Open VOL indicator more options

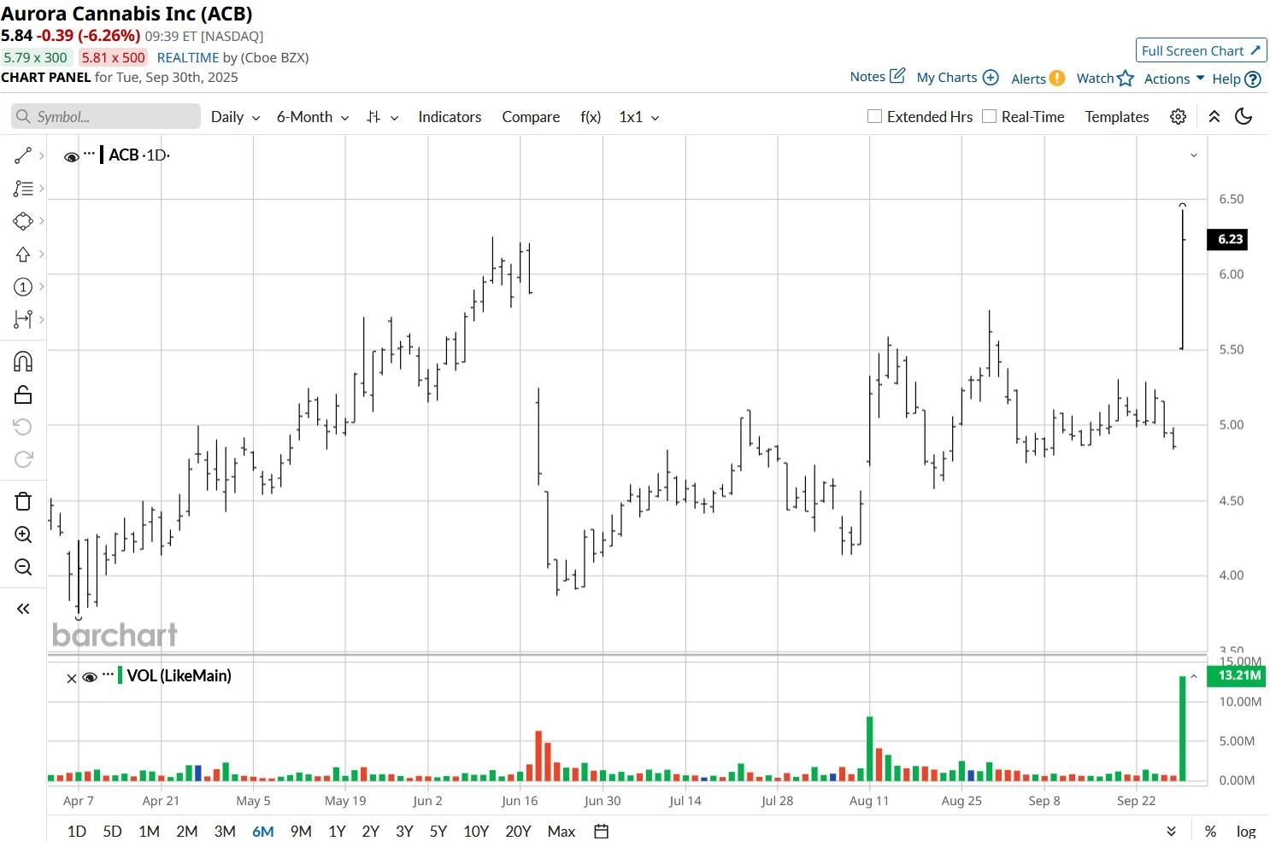click(108, 675)
